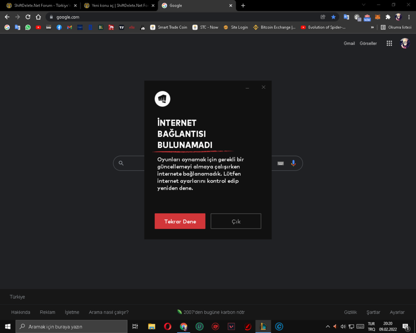Open a new browser tab
Viewport: 416px width, 333px height.
[243, 5]
